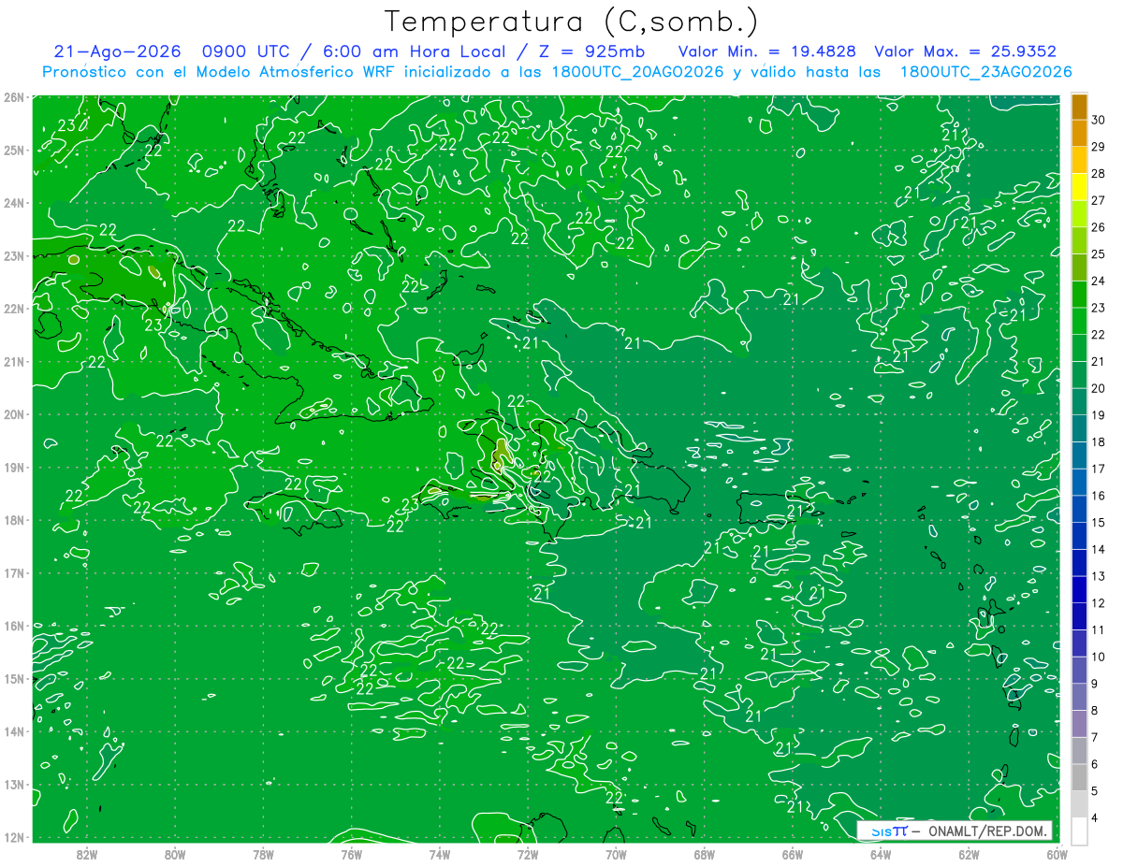Click the "13N" latitude label

pyautogui.click(x=13, y=784)
